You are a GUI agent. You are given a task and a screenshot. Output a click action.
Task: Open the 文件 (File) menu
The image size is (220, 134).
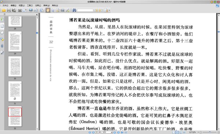tap(5, 6)
